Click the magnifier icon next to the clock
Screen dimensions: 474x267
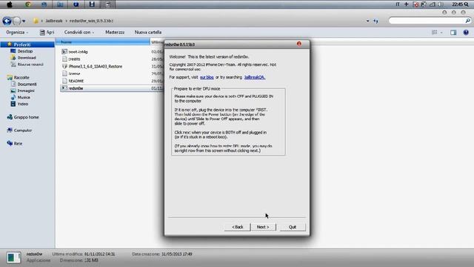[x=467, y=4]
